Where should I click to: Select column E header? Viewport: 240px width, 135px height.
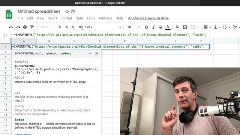pos(125,41)
